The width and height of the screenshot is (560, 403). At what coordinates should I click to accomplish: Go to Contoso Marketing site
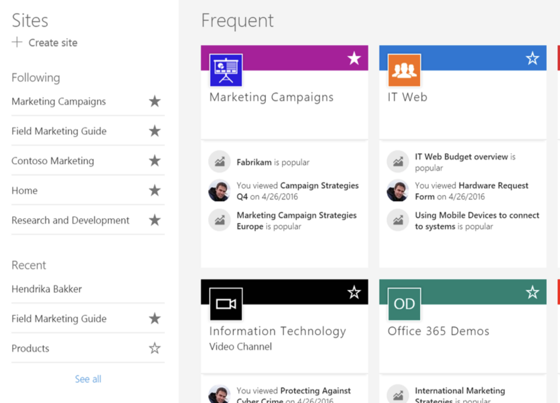(53, 161)
